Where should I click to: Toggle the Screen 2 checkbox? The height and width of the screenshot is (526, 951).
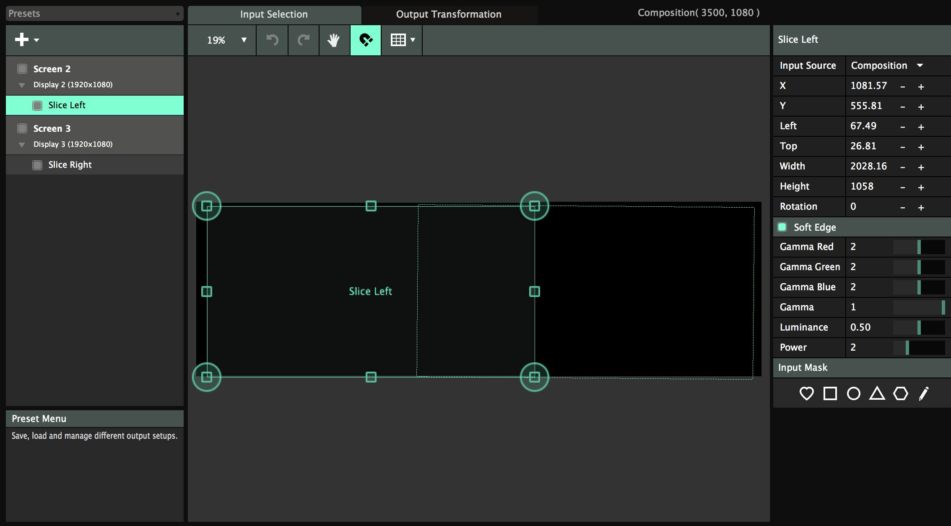pos(22,69)
